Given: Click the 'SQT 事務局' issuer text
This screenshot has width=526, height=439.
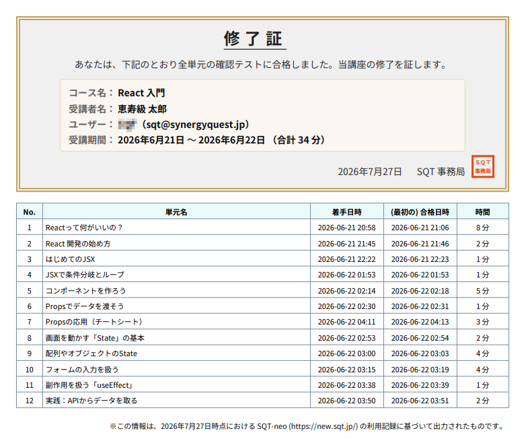Looking at the screenshot, I should [x=441, y=172].
